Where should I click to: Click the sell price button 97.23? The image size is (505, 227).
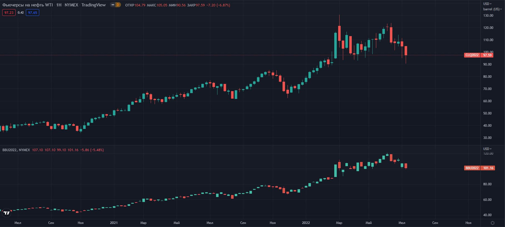(x=9, y=13)
